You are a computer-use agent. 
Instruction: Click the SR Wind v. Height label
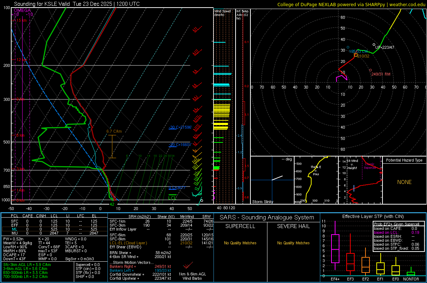(352, 164)
